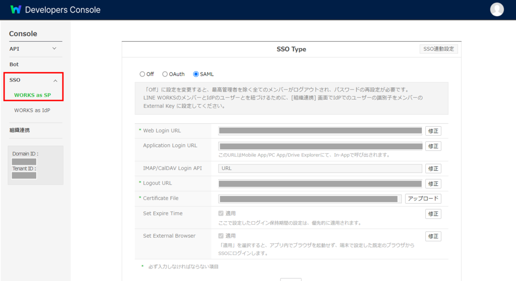
Task: Open the user profile avatar menu
Action: [497, 10]
